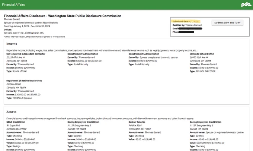
Task: Click '20400 68th Ave W' address
Action: (x=199, y=57)
